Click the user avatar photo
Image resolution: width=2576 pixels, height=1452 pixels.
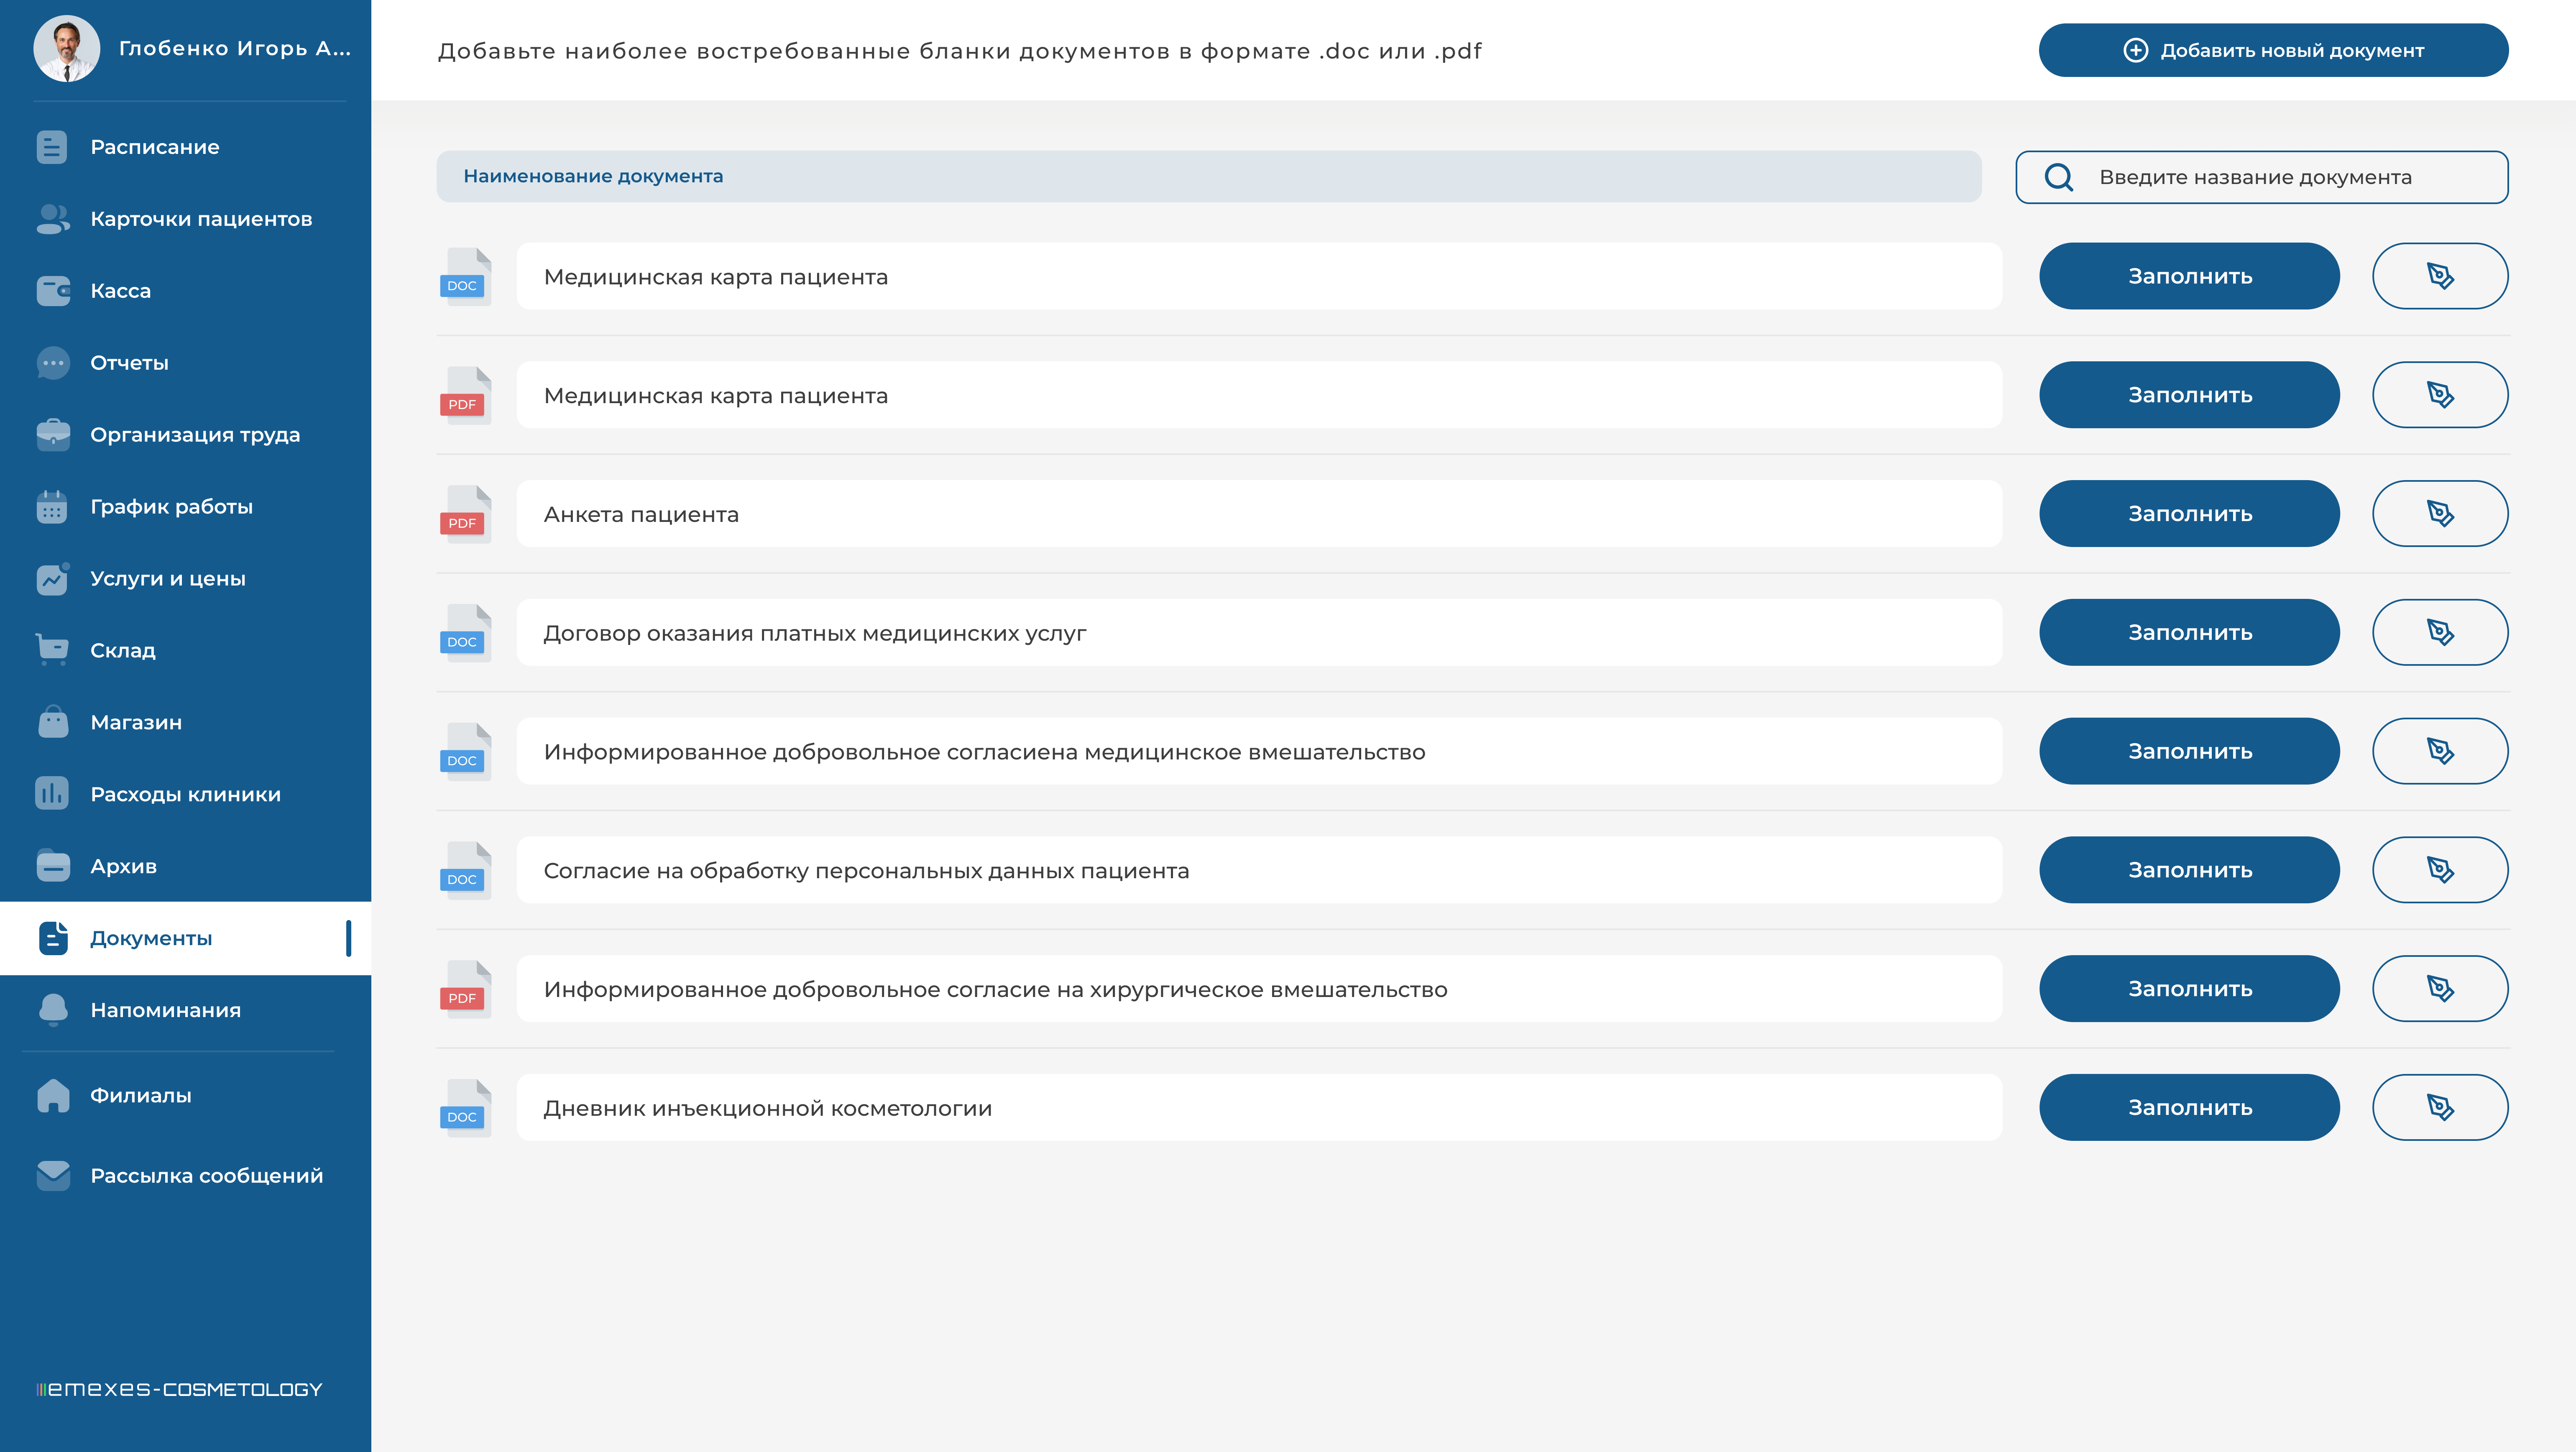point(66,48)
